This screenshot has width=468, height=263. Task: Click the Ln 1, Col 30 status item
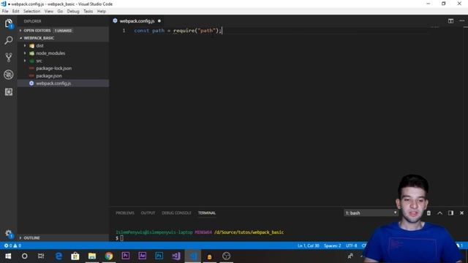[309, 245]
